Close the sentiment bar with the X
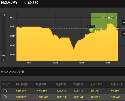This screenshot has width=125, height=101. click(x=3, y=60)
